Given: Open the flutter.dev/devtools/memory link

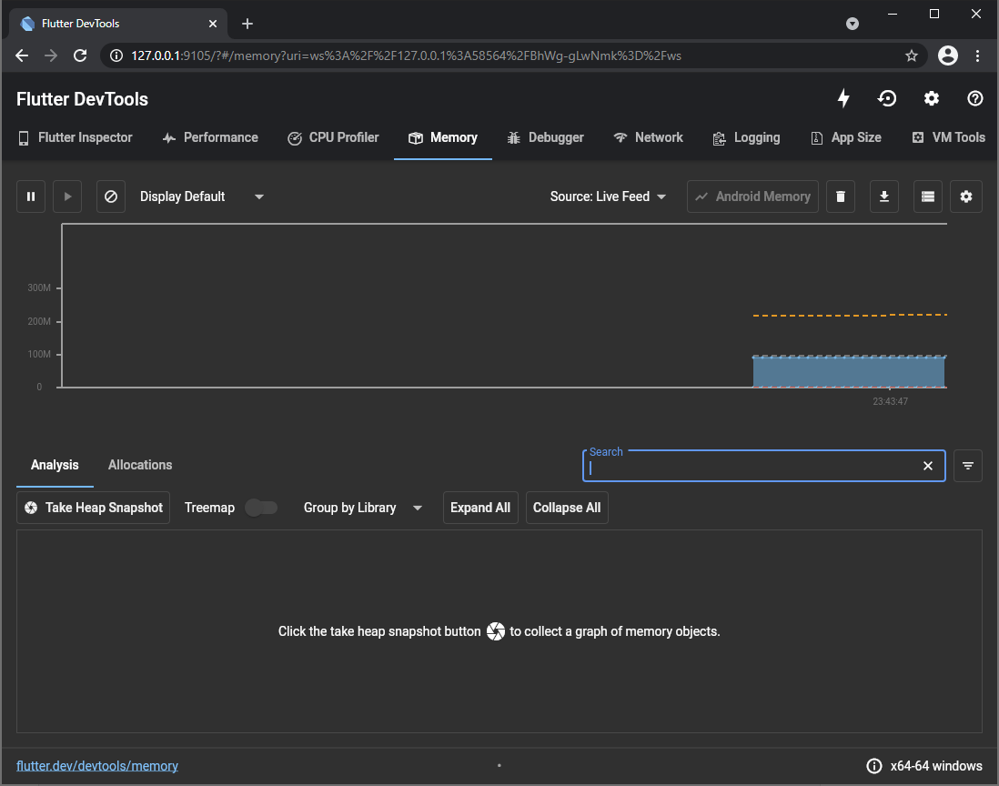Looking at the screenshot, I should tap(96, 766).
